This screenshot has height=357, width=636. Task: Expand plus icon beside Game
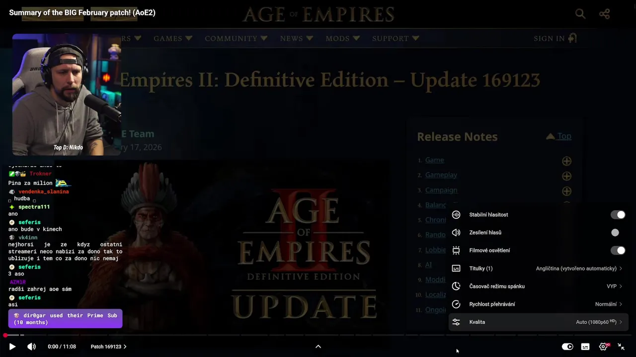(566, 161)
